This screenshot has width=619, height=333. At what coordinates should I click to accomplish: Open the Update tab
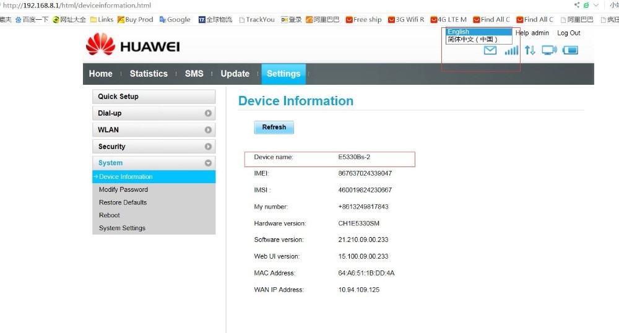235,74
